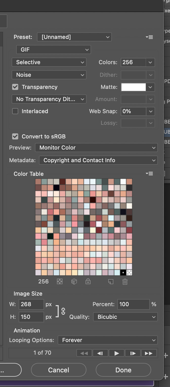The height and width of the screenshot is (387, 170).
Task: Open the Looping Options Forever dropdown
Action: (x=108, y=340)
